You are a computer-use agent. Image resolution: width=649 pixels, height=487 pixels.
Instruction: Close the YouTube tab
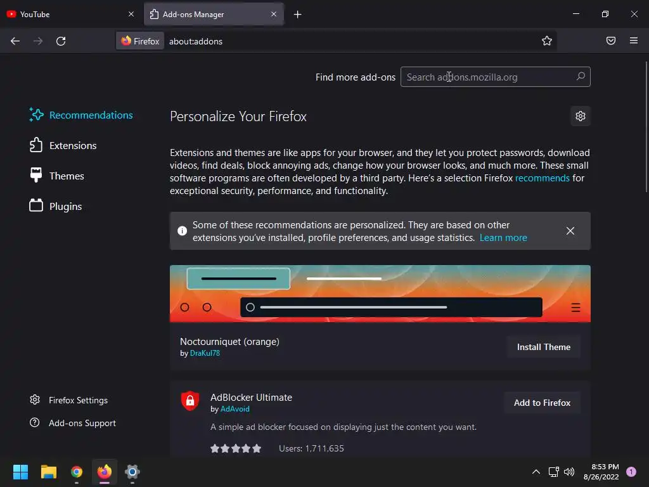click(131, 14)
